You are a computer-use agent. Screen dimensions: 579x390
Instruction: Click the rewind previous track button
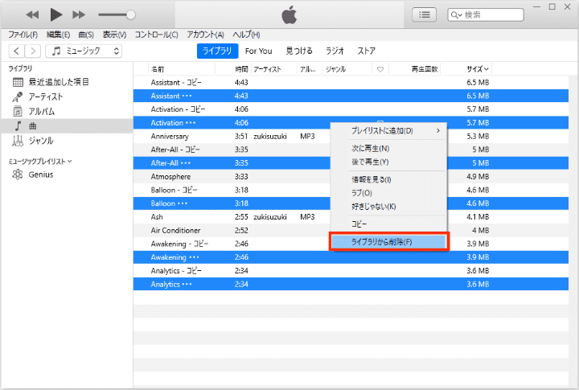point(32,14)
